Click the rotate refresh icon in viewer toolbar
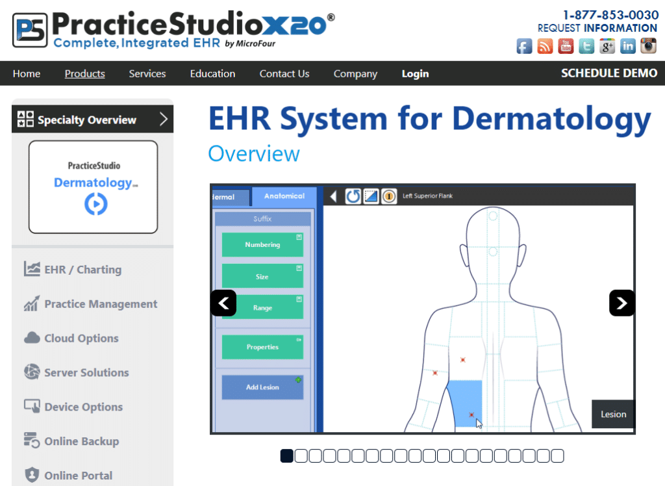The width and height of the screenshot is (665, 486). click(x=353, y=196)
